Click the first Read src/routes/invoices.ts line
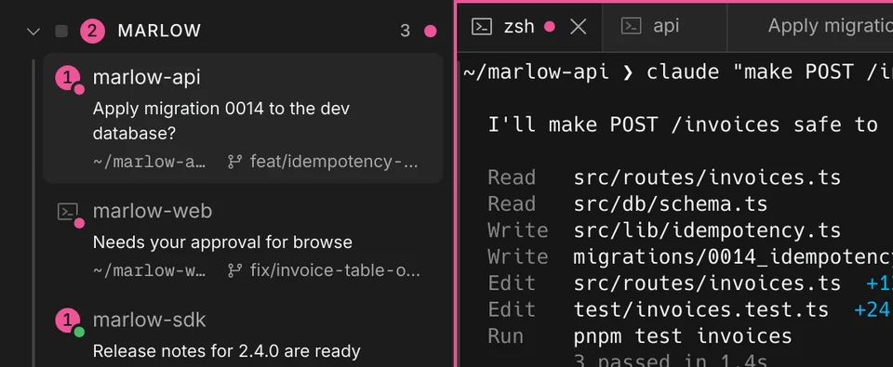The height and width of the screenshot is (367, 893). click(x=664, y=177)
